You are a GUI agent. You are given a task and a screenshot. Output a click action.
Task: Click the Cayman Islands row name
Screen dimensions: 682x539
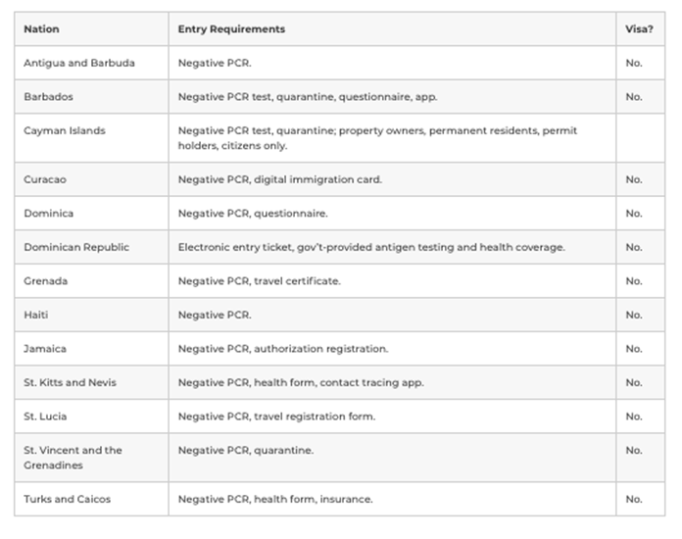click(x=65, y=130)
